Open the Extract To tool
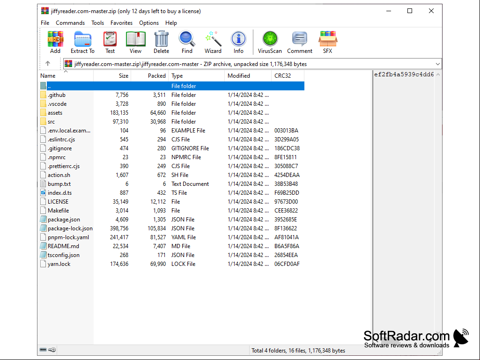This screenshot has height=360, width=480. tap(82, 42)
